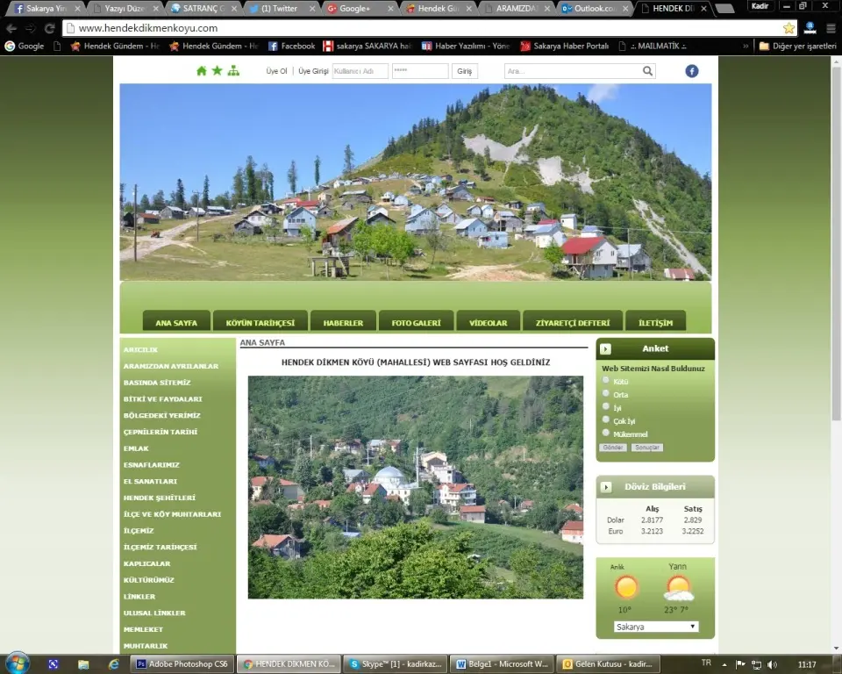Click the green star favorites icon
This screenshot has width=842, height=674.
point(217,70)
